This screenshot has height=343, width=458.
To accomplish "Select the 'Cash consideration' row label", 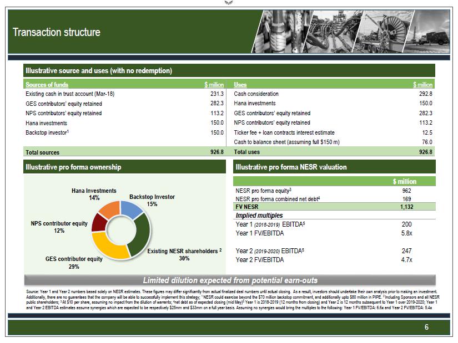I will 256,94.
